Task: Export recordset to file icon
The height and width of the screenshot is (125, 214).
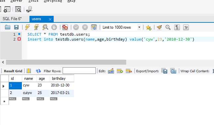Action: (164, 71)
